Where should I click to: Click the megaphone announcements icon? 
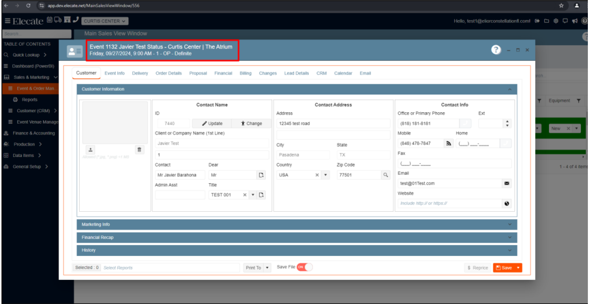pyautogui.click(x=574, y=21)
